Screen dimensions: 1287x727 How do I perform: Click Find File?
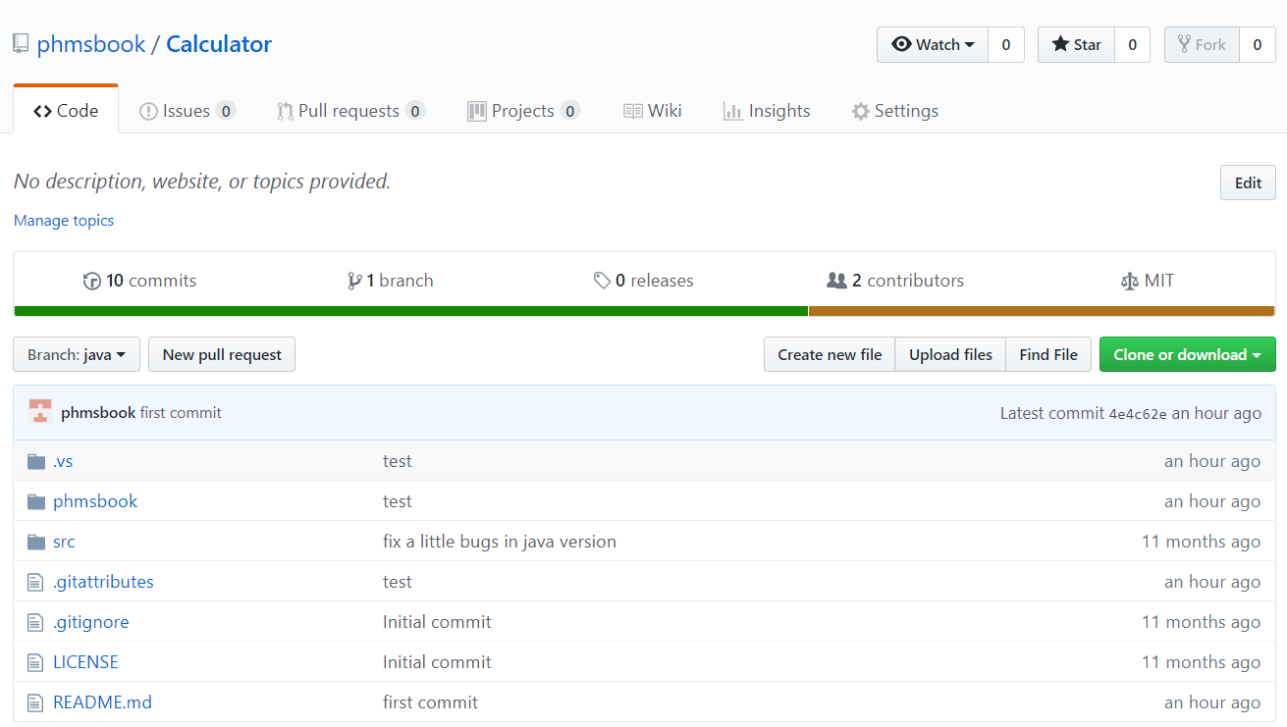pyautogui.click(x=1048, y=354)
